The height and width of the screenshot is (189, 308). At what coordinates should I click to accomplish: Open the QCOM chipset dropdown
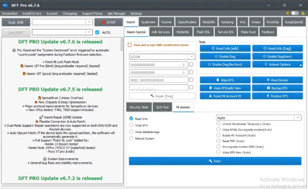point(192,57)
